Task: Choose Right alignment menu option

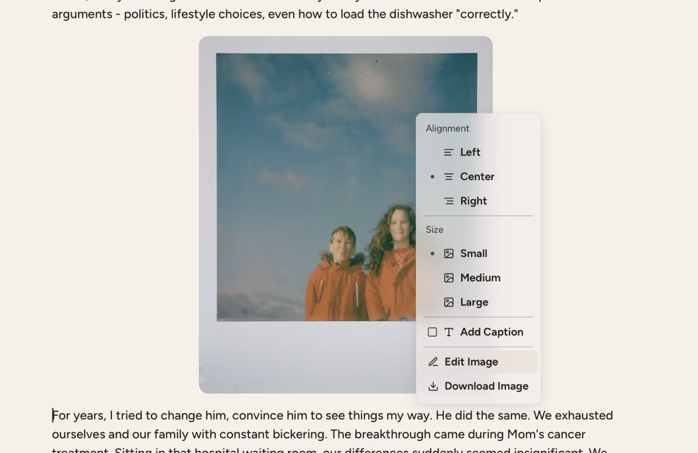Action: 479,201
